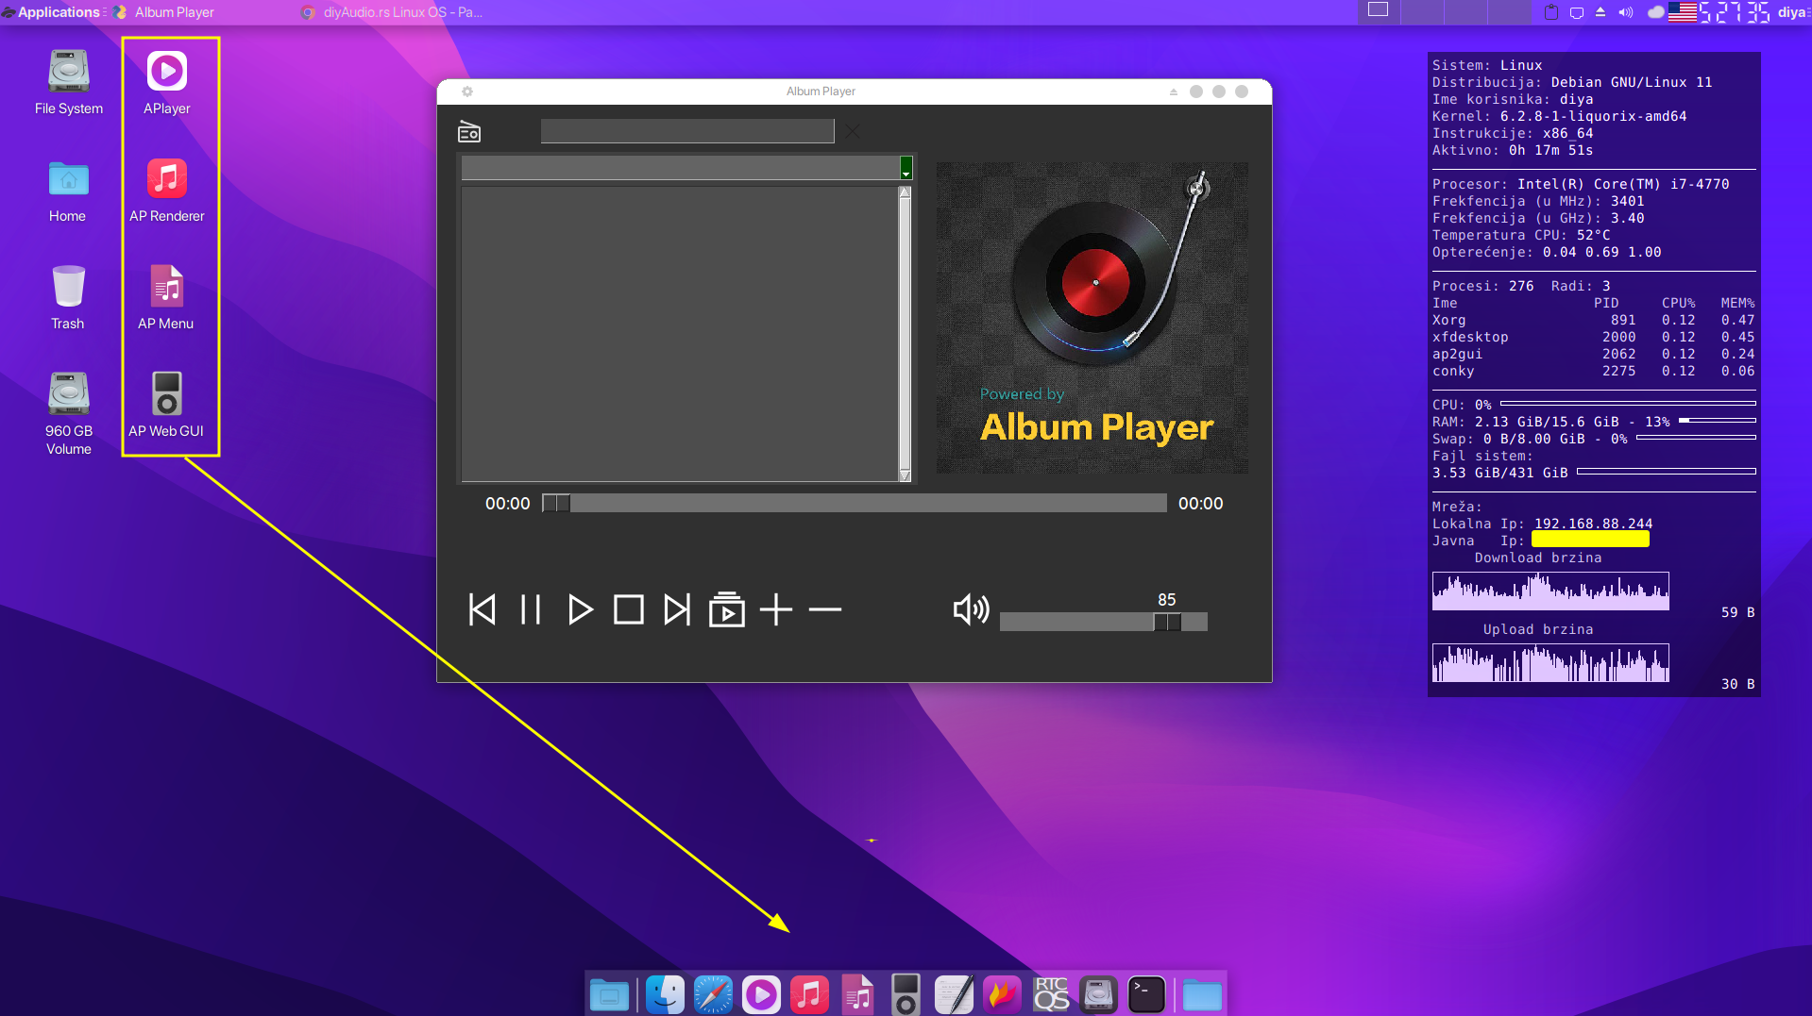Launch APlayer from the dock
This screenshot has width=1812, height=1016.
click(x=761, y=994)
